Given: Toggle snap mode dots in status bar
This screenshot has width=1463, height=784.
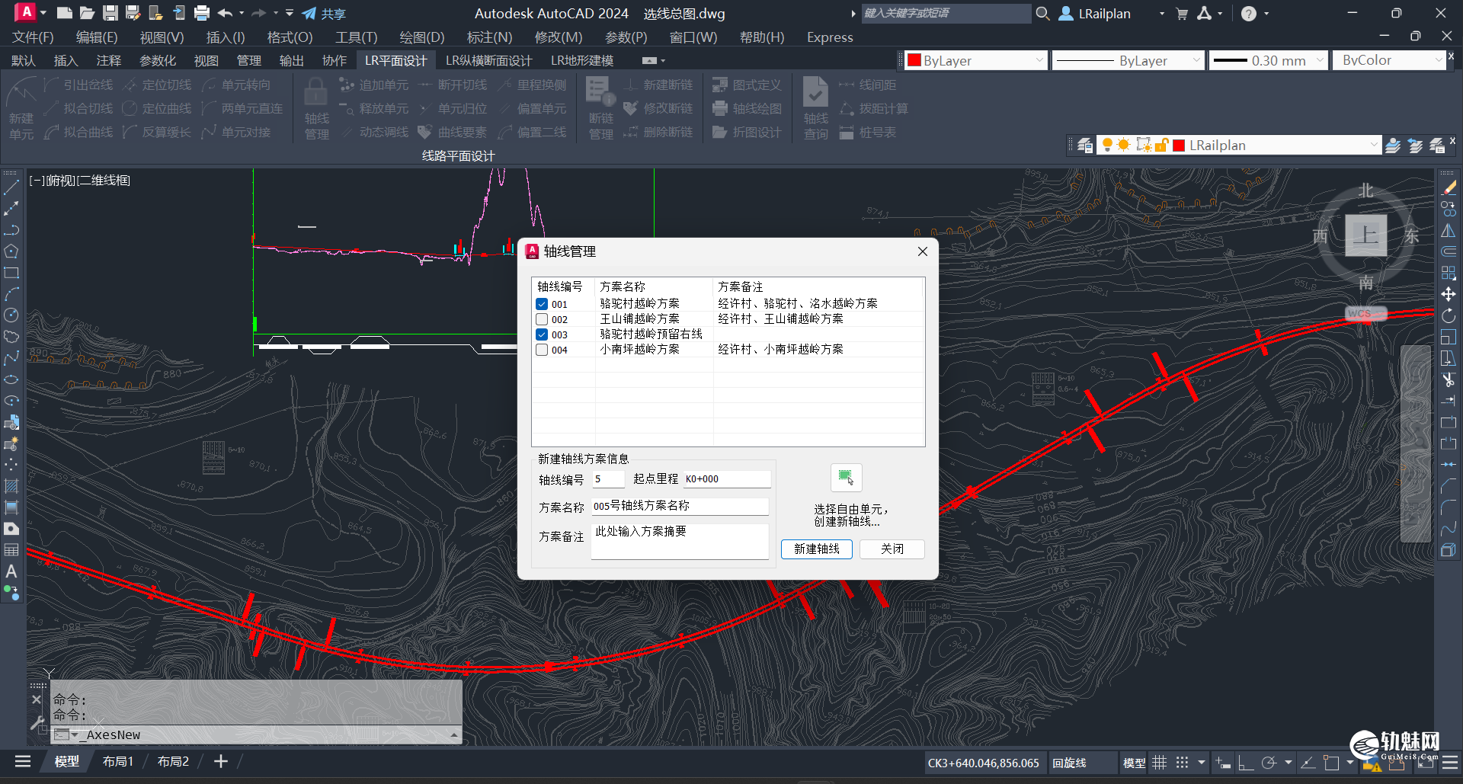Looking at the screenshot, I should 1182,762.
